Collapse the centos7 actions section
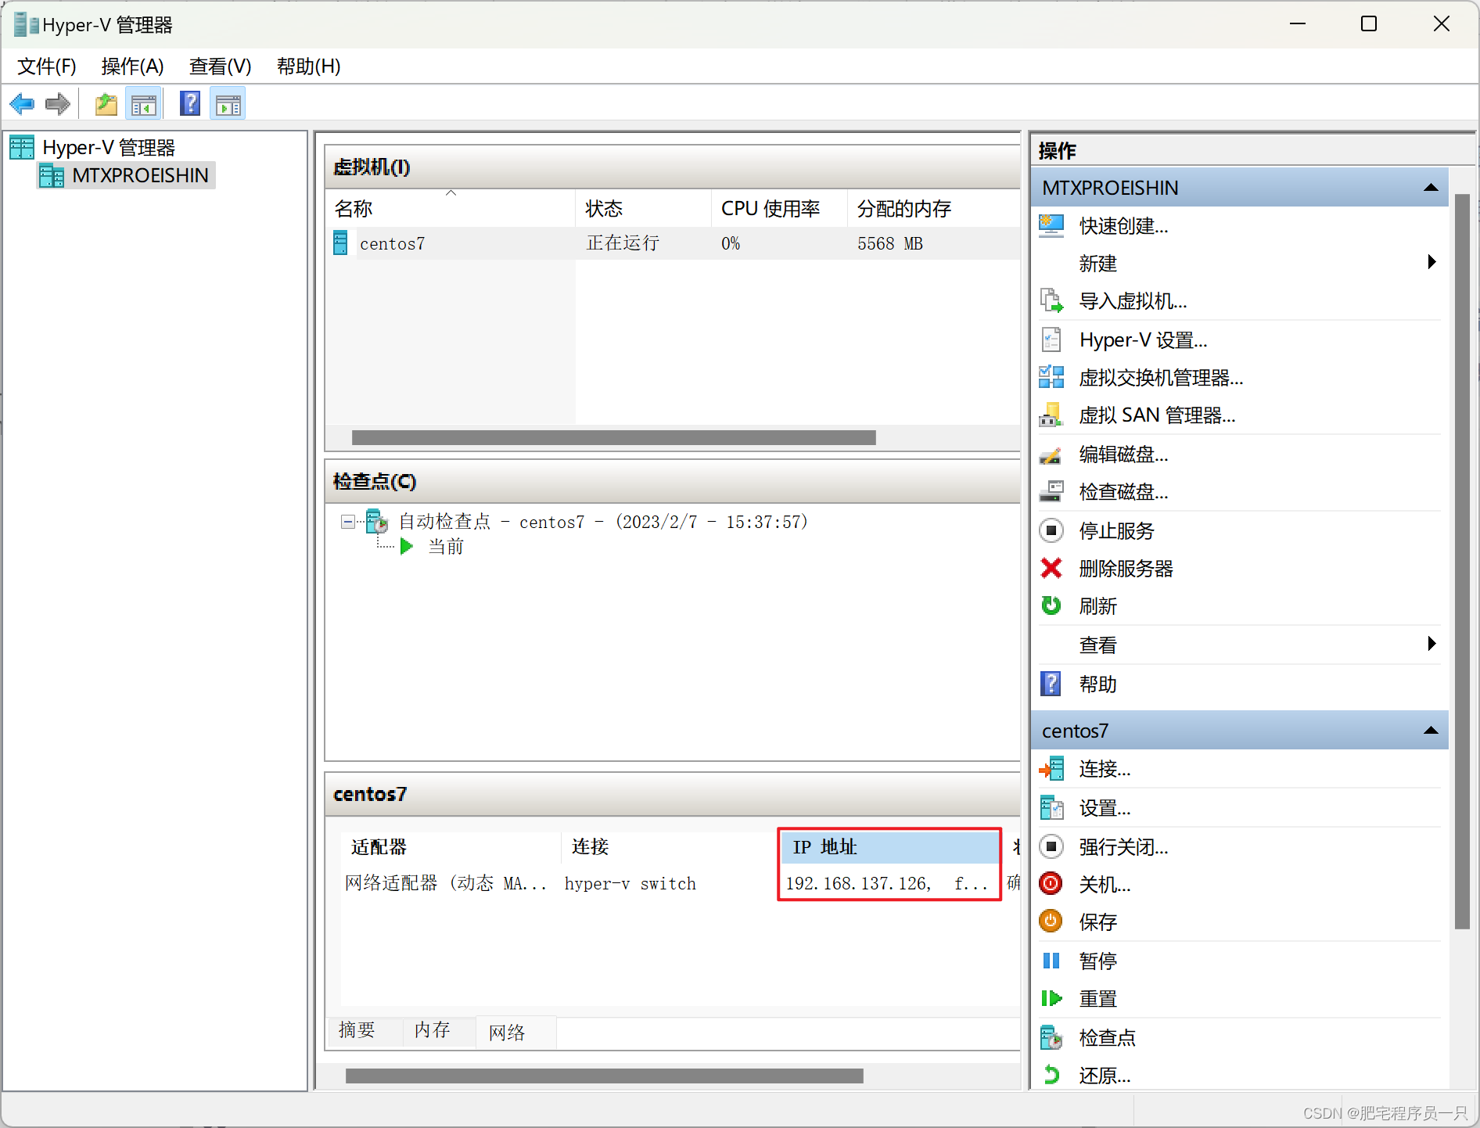 point(1431,731)
